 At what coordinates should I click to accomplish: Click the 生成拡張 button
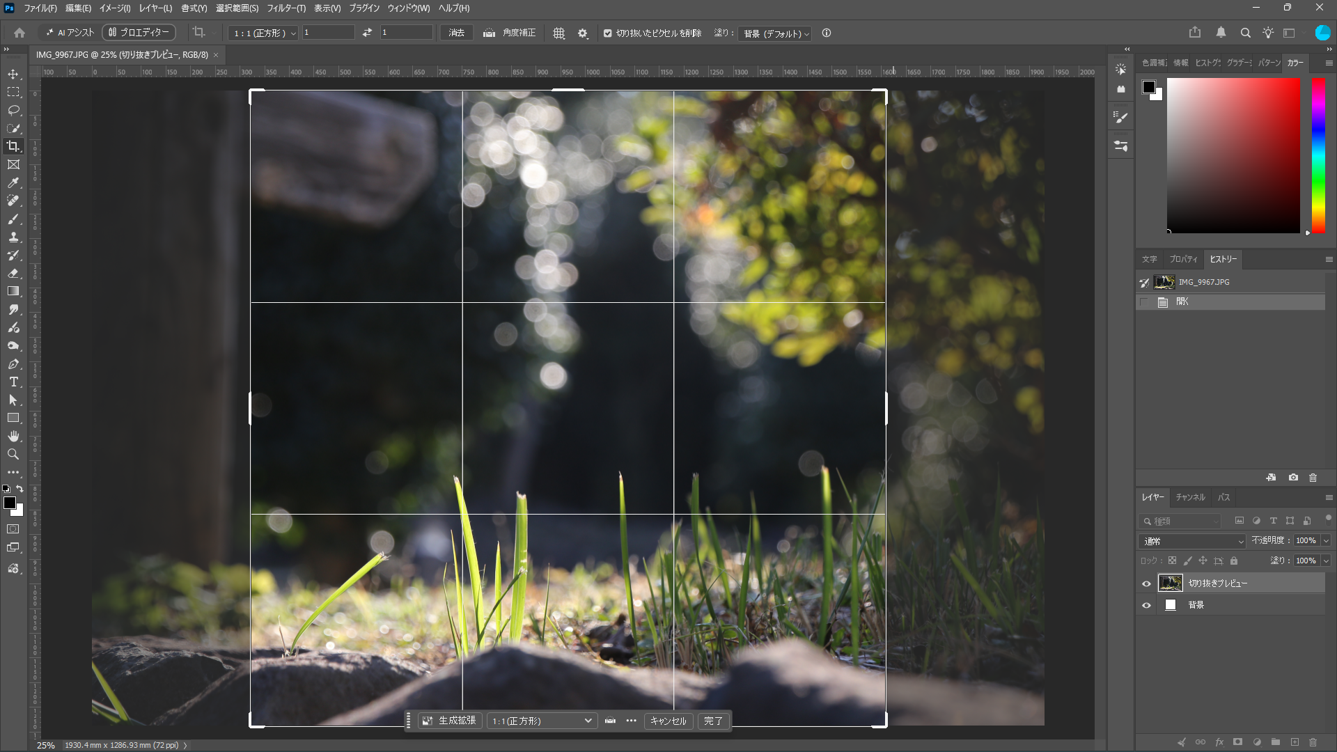(x=450, y=721)
